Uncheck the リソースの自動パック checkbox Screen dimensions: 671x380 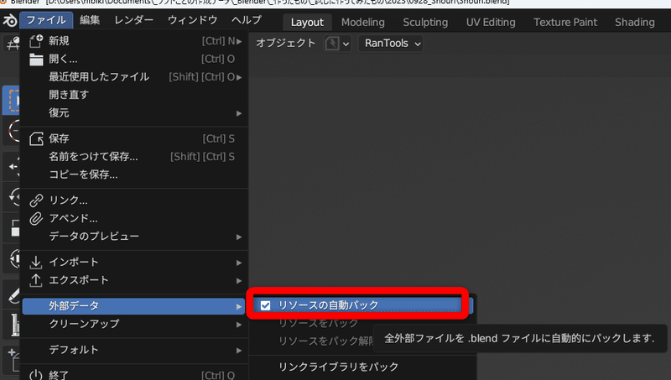pos(265,305)
